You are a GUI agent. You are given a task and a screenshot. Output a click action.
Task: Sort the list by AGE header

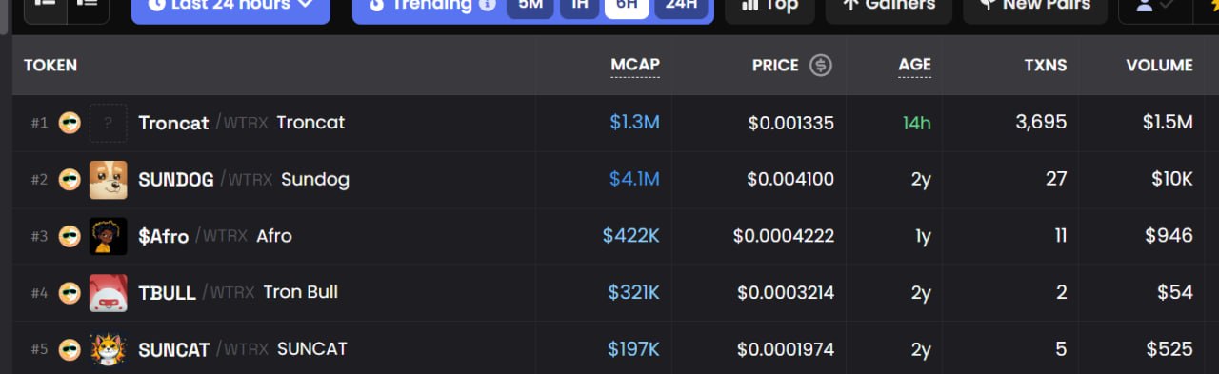914,66
